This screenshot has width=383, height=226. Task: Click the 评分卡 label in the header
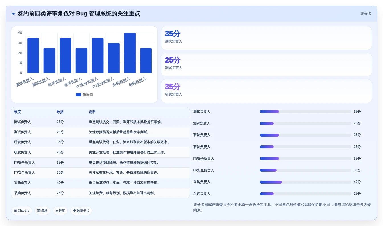point(366,14)
